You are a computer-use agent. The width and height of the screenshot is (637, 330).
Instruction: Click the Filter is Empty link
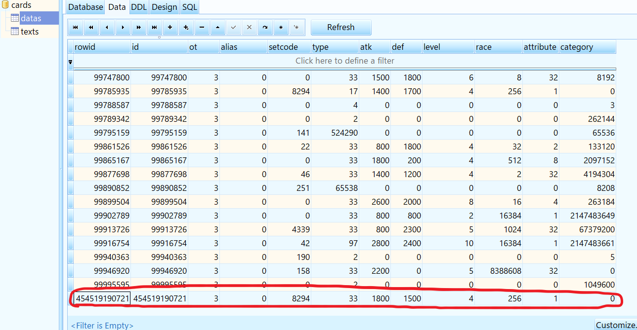(x=102, y=326)
